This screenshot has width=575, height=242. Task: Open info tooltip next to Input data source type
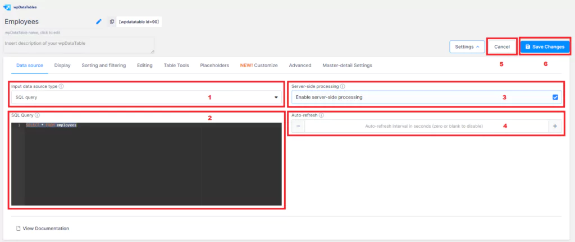click(x=61, y=87)
